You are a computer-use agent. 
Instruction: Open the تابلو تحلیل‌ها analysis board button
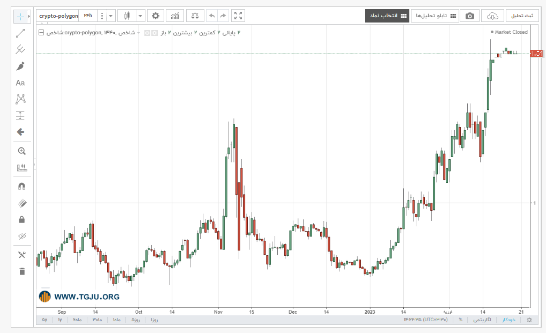(x=435, y=16)
